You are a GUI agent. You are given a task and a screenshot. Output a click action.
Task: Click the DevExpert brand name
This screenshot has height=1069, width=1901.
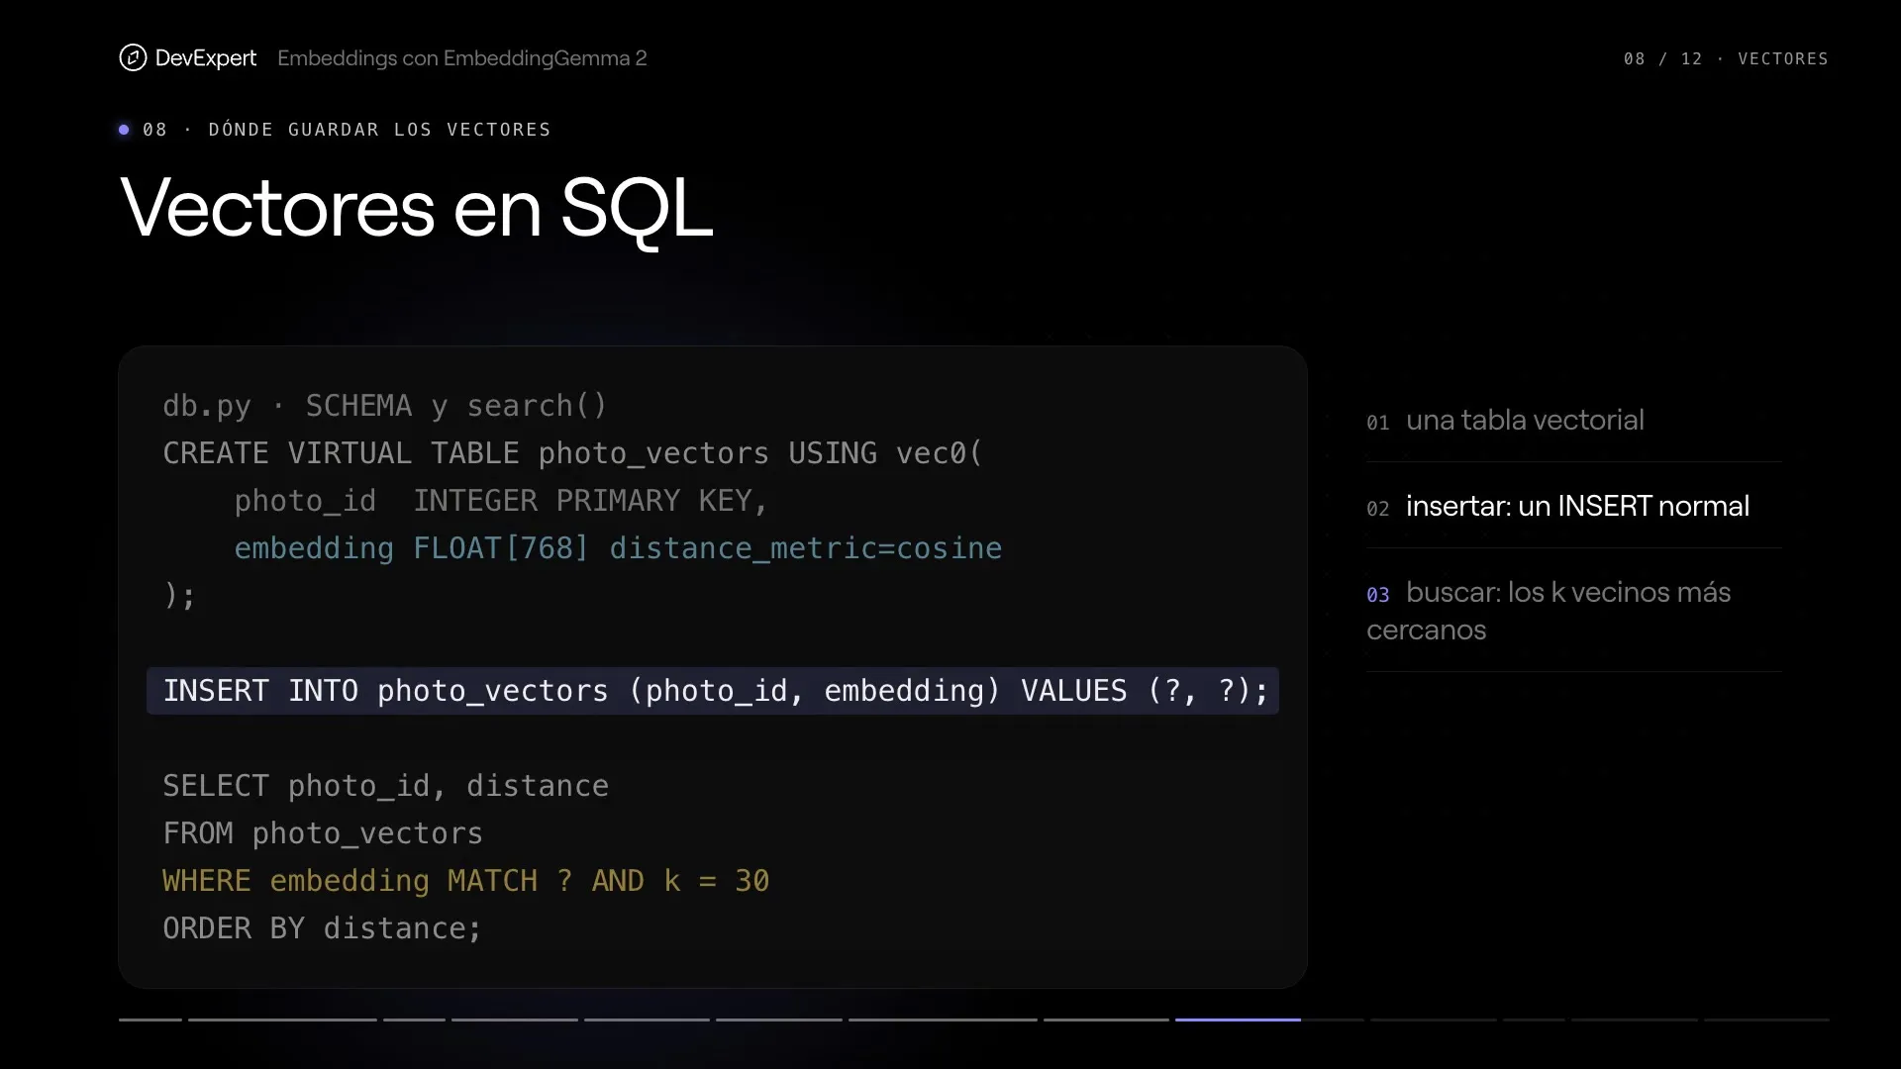pyautogui.click(x=206, y=58)
